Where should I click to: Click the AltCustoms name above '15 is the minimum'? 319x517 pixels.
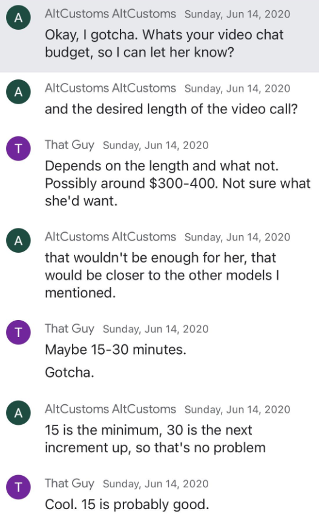(x=110, y=409)
